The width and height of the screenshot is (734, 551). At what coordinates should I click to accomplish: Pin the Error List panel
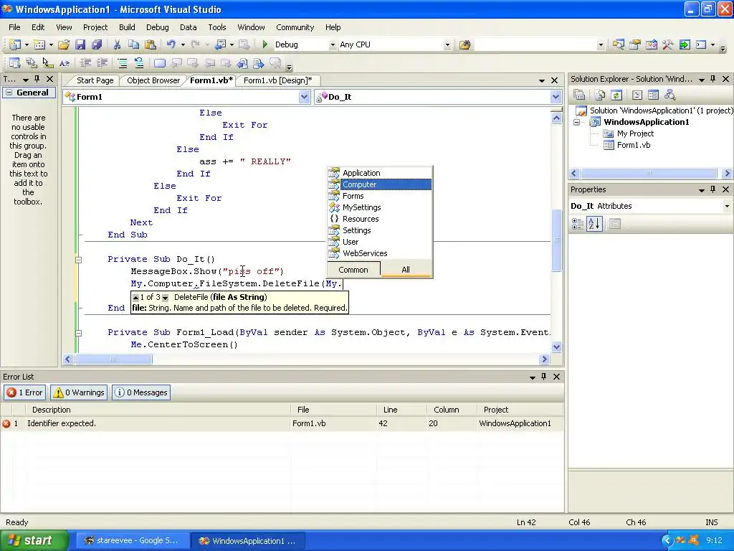tap(544, 376)
